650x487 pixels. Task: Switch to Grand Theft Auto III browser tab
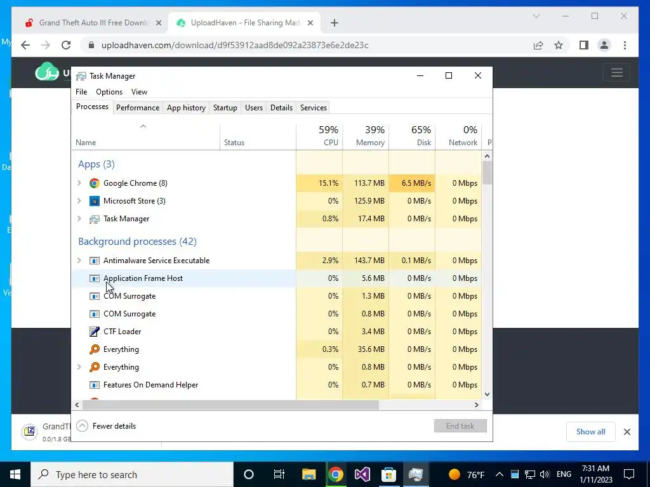pos(93,23)
